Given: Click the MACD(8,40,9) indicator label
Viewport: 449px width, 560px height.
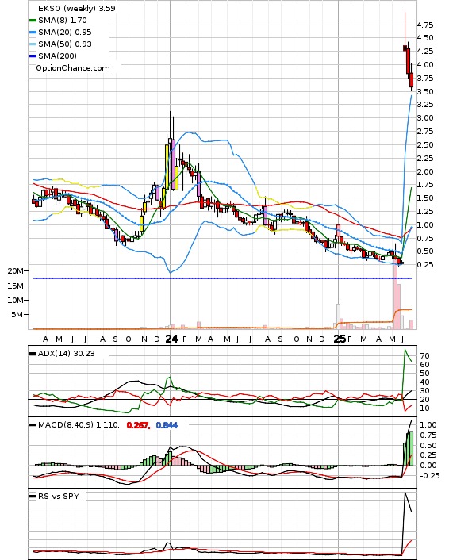Looking at the screenshot, I should 79,425.
